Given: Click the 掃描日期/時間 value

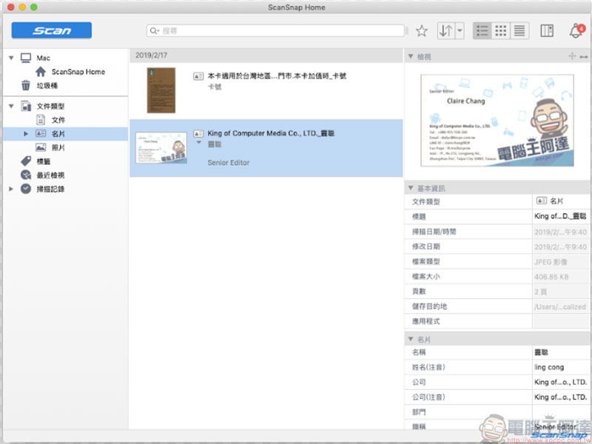Looking at the screenshot, I should [561, 232].
